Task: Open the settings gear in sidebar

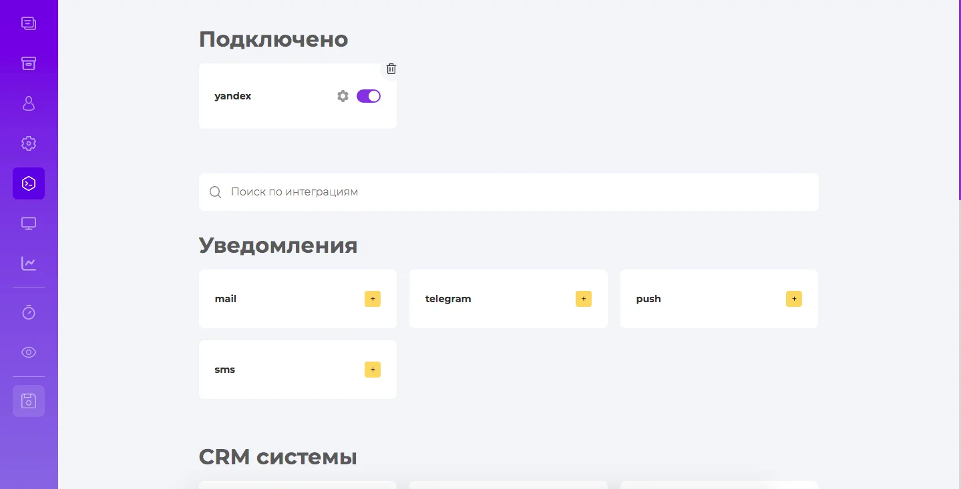Action: [29, 143]
